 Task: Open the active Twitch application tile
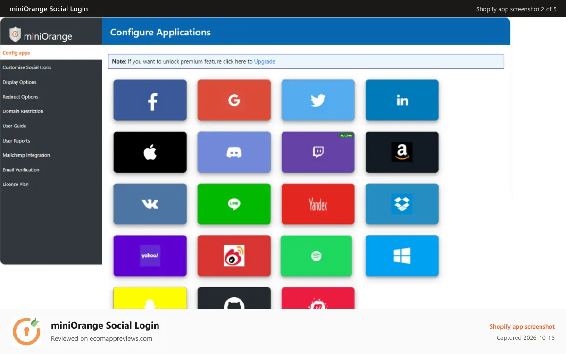(318, 152)
